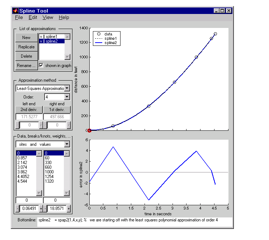Open the File menu
Viewport: 269px width, 240px height.
coord(19,17)
